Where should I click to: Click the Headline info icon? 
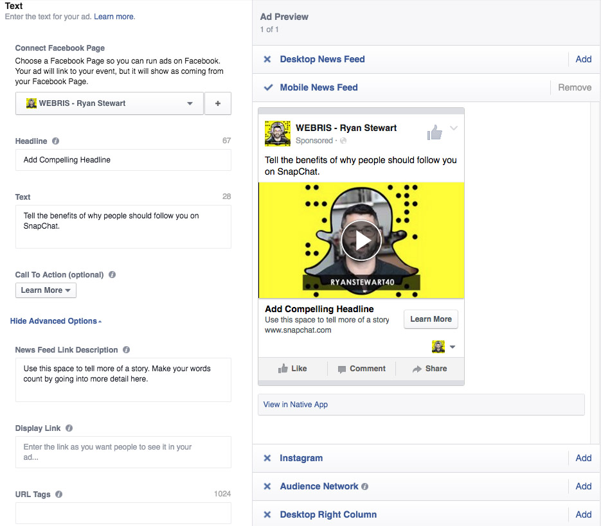[55, 141]
